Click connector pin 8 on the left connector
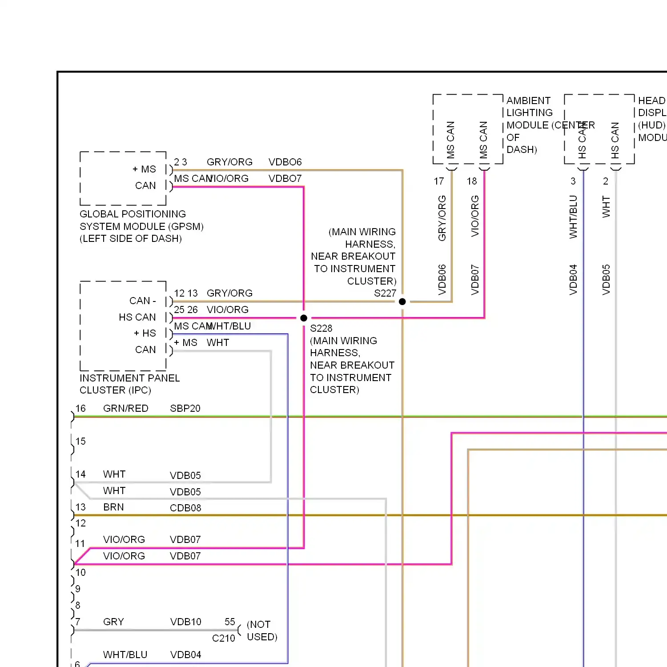This screenshot has height=667, width=667. [x=78, y=605]
